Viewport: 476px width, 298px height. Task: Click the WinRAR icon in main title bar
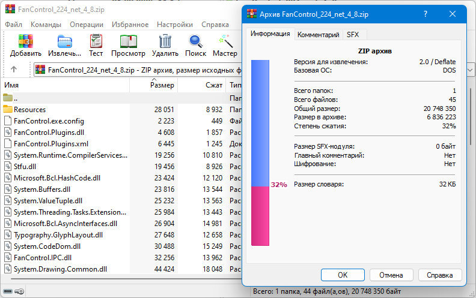10,9
